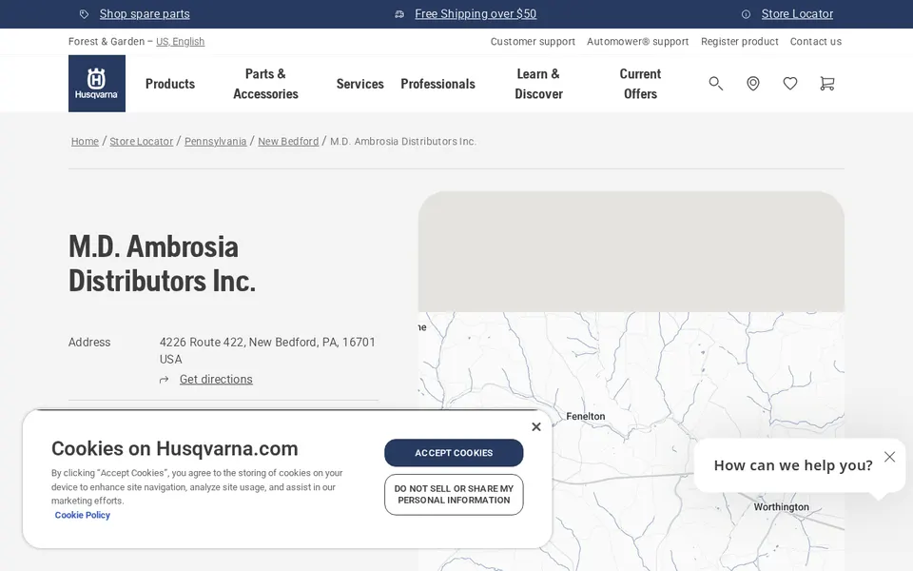Click Do Not Sell or Share My Personal Information
This screenshot has height=571, width=913.
(x=454, y=495)
